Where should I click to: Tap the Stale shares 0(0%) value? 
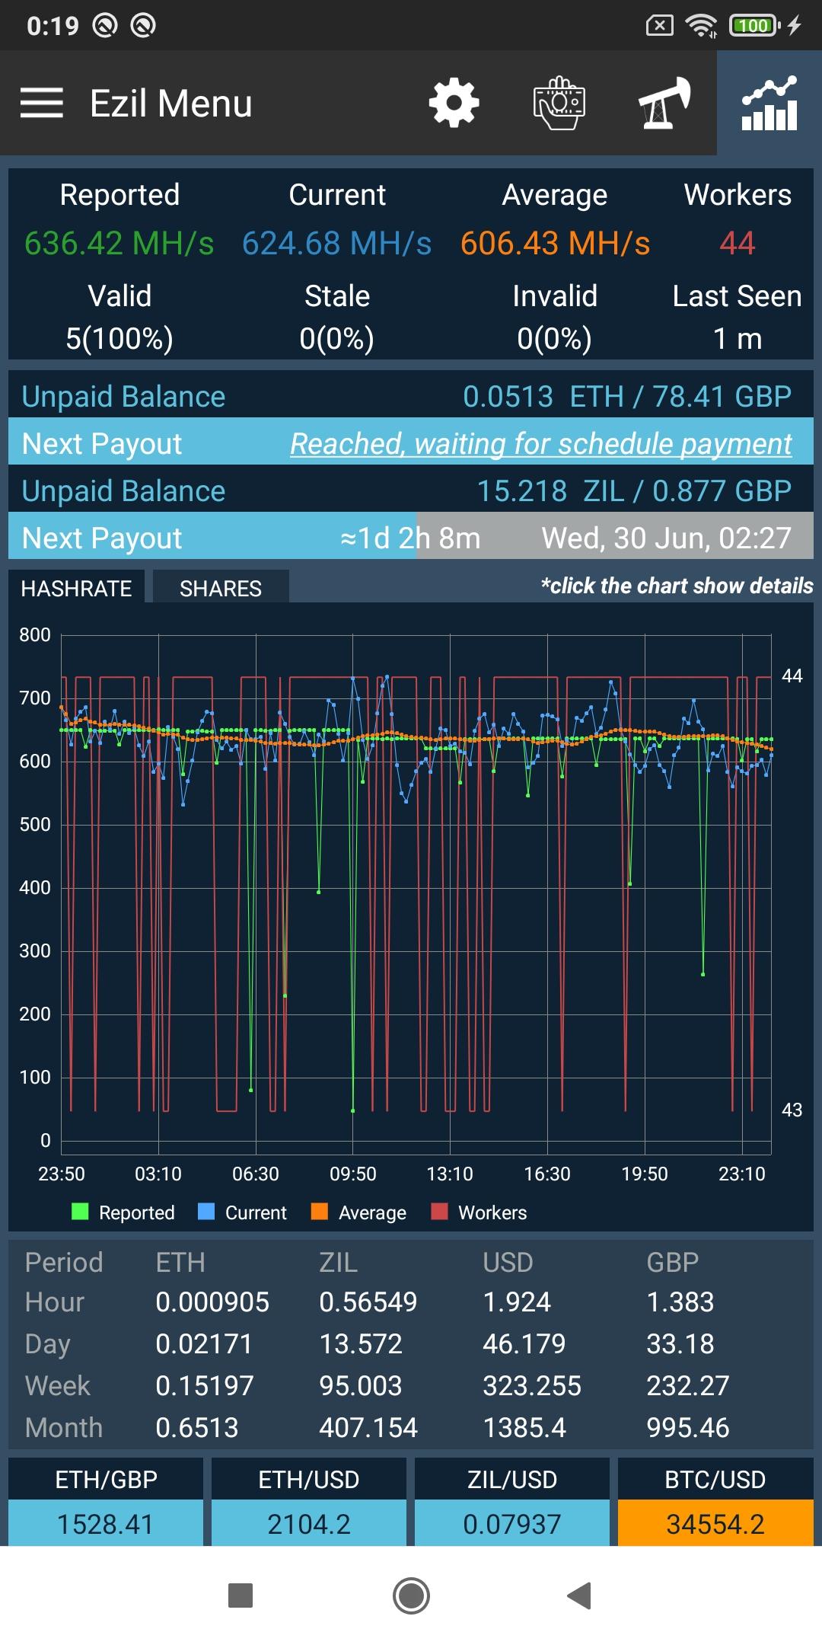pyautogui.click(x=337, y=338)
